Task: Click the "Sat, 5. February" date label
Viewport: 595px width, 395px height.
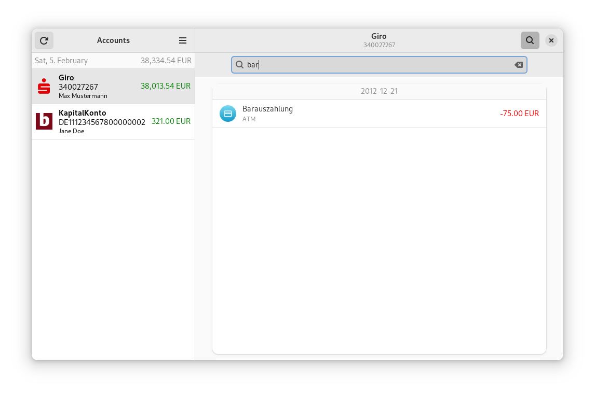Action: click(61, 61)
